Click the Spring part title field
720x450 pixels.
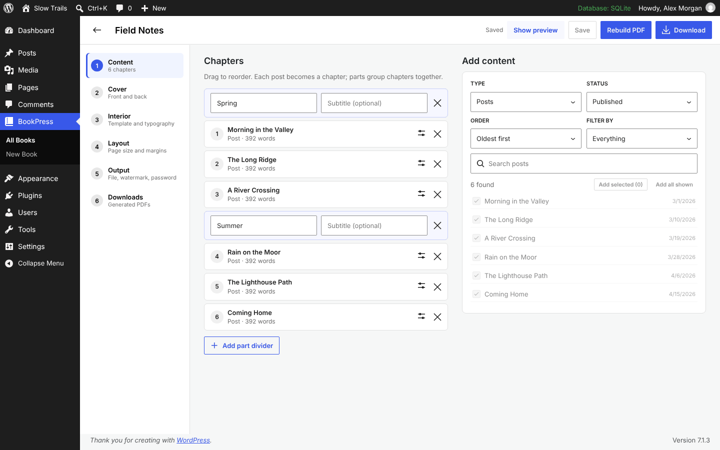tap(263, 103)
